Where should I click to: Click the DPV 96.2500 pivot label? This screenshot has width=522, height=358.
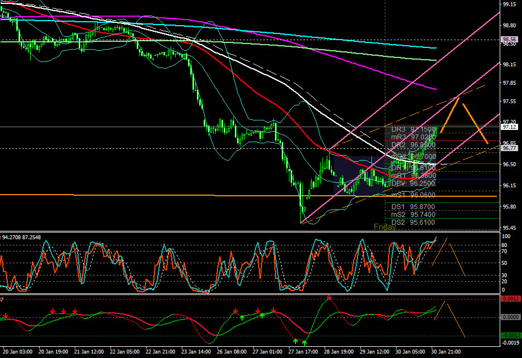[x=413, y=183]
